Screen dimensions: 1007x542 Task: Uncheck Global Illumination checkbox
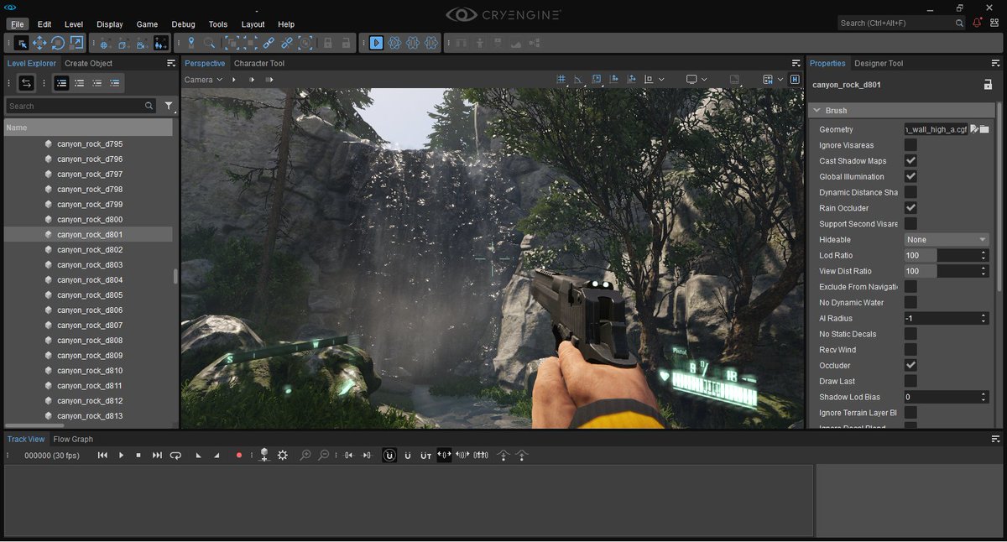click(910, 177)
